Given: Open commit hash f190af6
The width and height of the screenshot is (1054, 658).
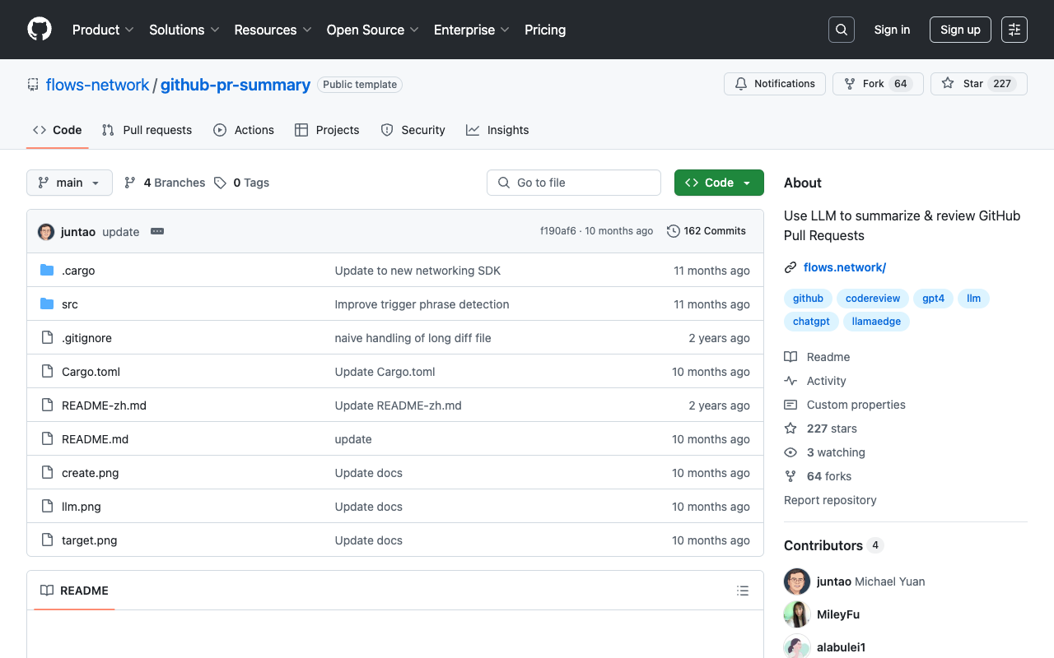Looking at the screenshot, I should tap(558, 231).
